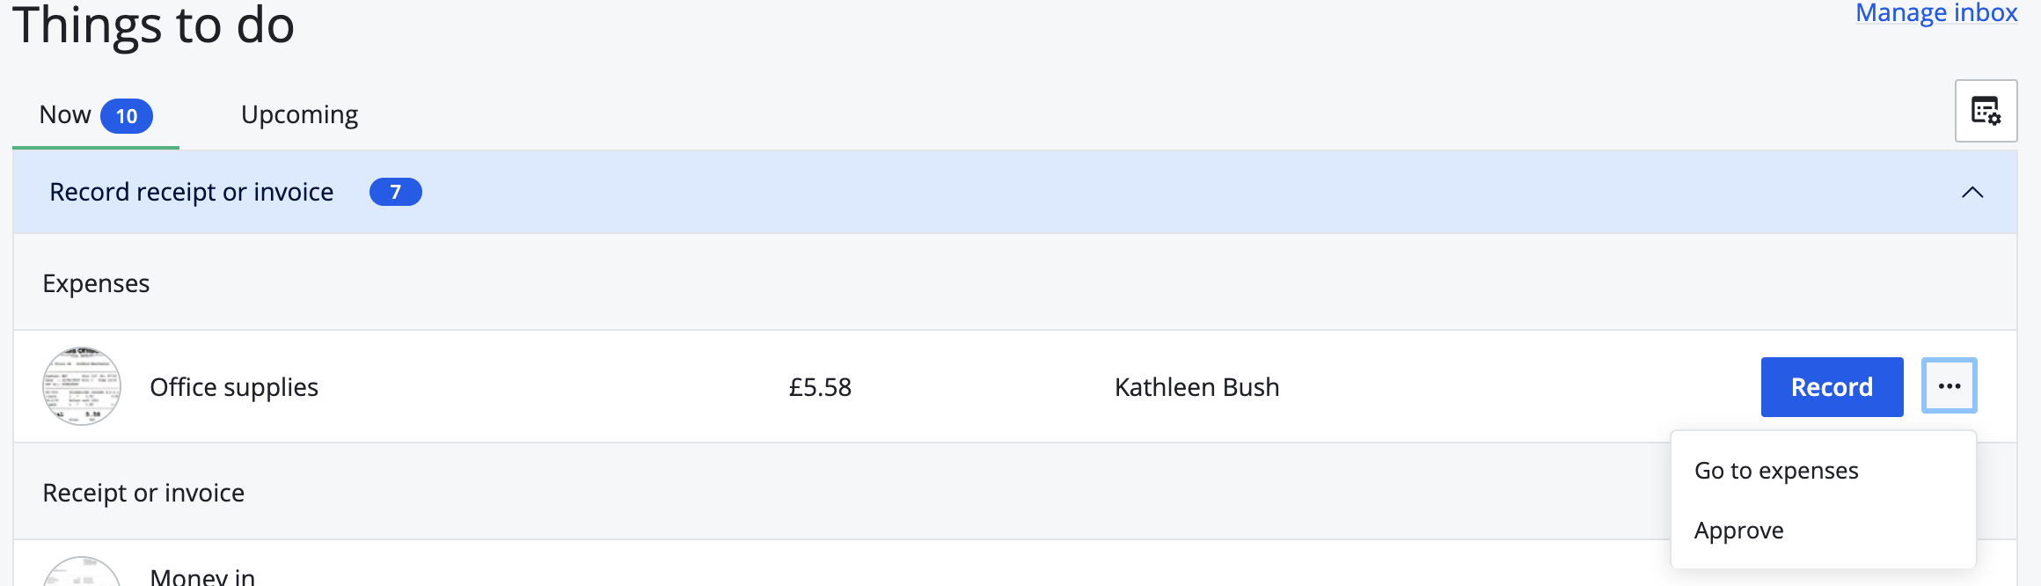
Task: Select Approve in the dropdown menu
Action: pyautogui.click(x=1738, y=531)
